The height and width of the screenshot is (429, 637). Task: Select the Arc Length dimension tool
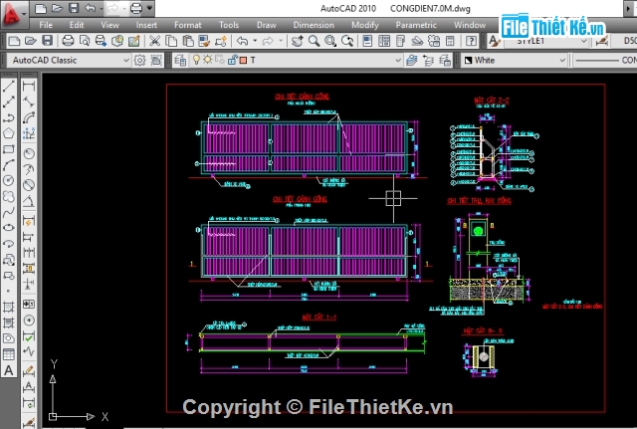point(29,117)
